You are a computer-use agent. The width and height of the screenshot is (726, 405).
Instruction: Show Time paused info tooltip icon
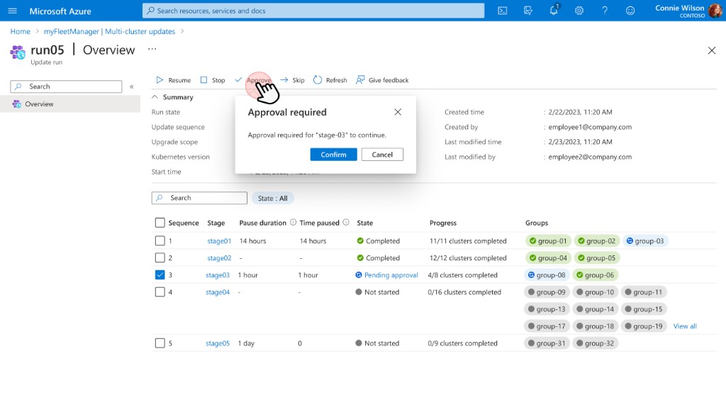coord(346,223)
